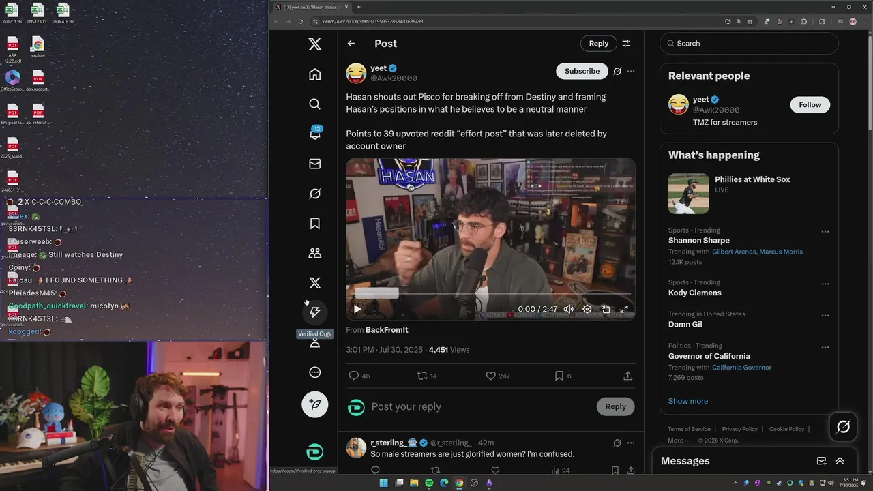
Task: Click Marcus Morris trending link
Action: pos(781,252)
